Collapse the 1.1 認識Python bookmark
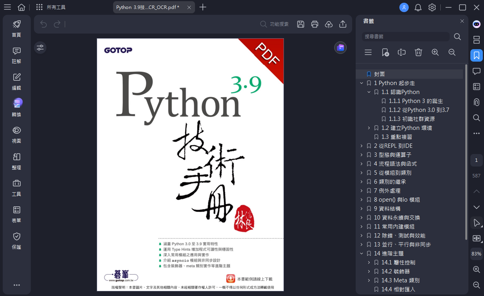484x296 pixels. point(369,92)
